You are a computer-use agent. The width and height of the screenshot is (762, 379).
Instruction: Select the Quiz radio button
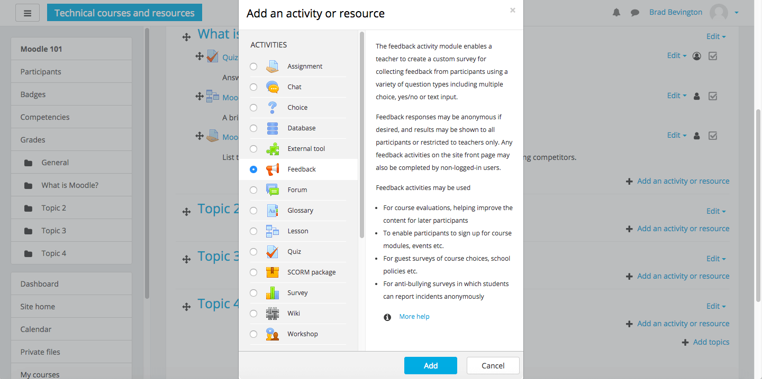point(253,252)
